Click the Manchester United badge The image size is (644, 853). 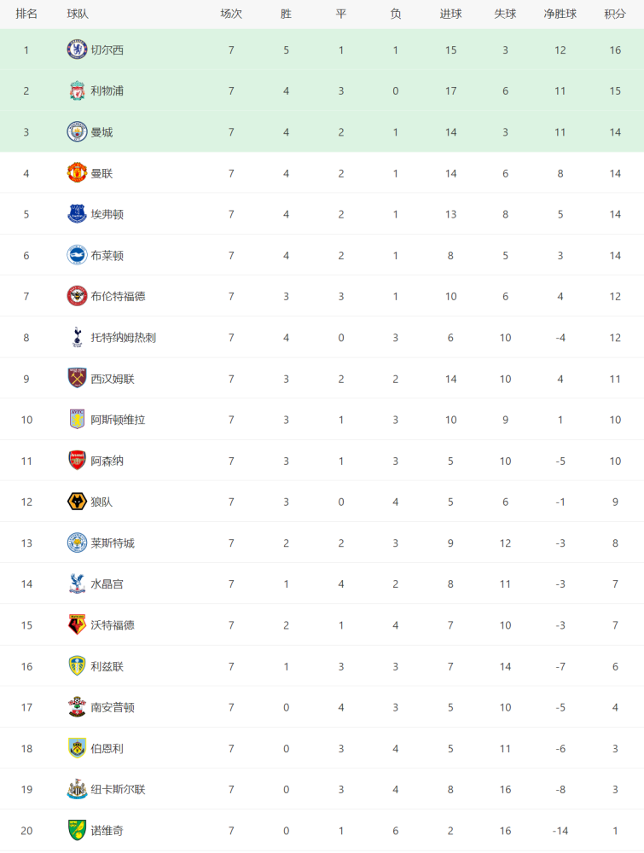(77, 173)
